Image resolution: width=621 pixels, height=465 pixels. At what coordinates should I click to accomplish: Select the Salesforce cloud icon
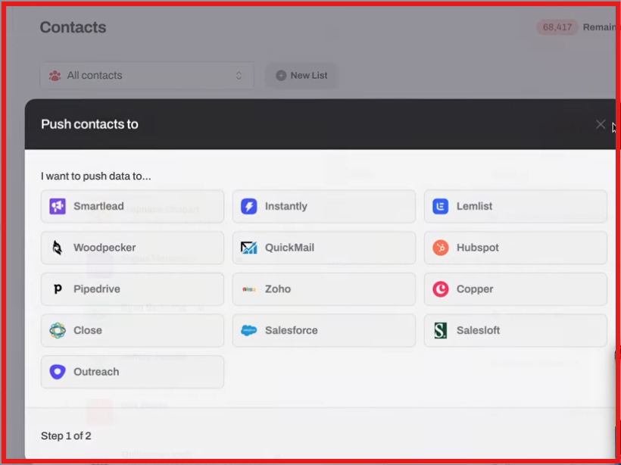(x=251, y=330)
